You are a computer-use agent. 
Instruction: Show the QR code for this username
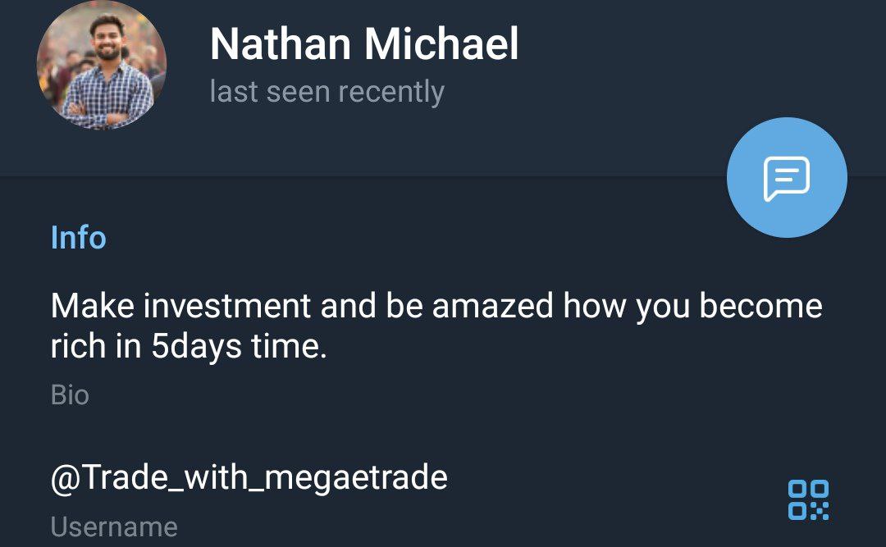808,500
